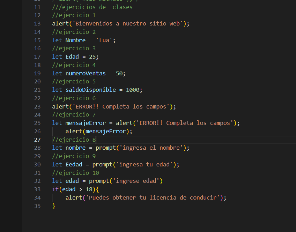Place cursor on the value 50
This screenshot has height=232, width=296.
coord(119,73)
